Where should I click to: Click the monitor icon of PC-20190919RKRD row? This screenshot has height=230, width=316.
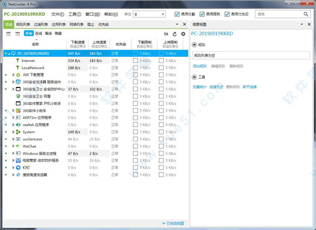(14, 53)
